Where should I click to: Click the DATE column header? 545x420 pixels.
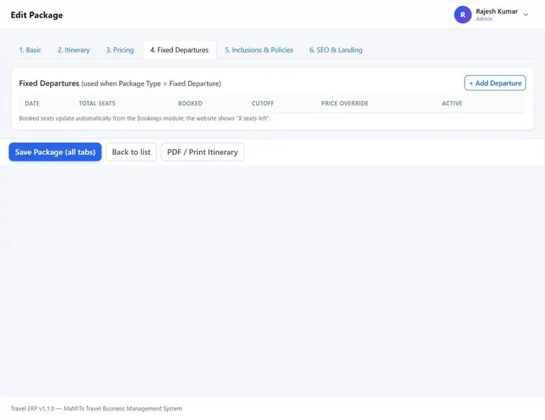coord(32,104)
